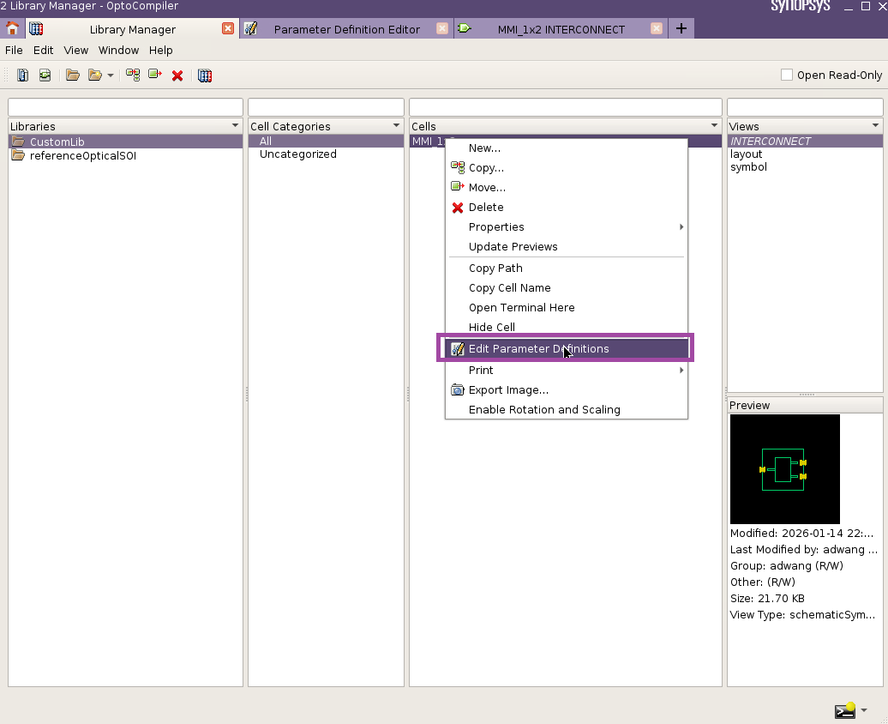
Task: Click the View Type text in Preview
Action: 802,614
